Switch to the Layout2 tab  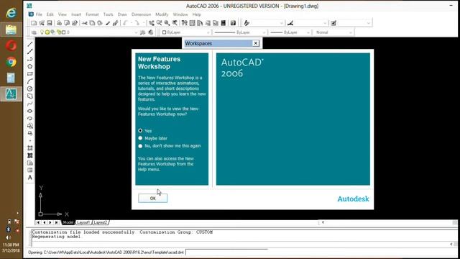click(101, 222)
